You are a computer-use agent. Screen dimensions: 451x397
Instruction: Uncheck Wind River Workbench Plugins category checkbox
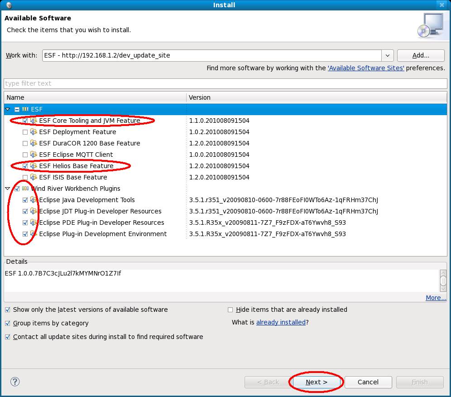click(x=17, y=189)
